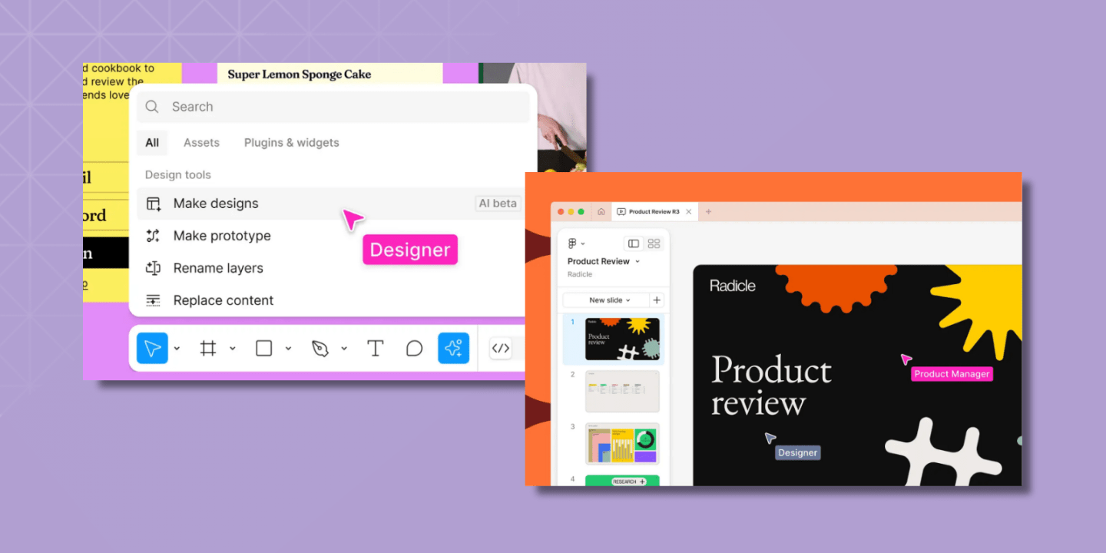Click the Product review slide heading
This screenshot has height=553, width=1106.
[x=771, y=386]
